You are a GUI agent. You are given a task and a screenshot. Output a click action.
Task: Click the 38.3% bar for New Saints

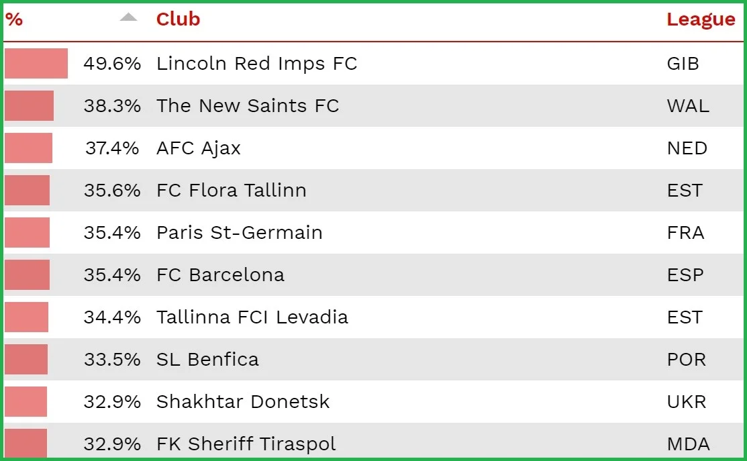coord(29,106)
